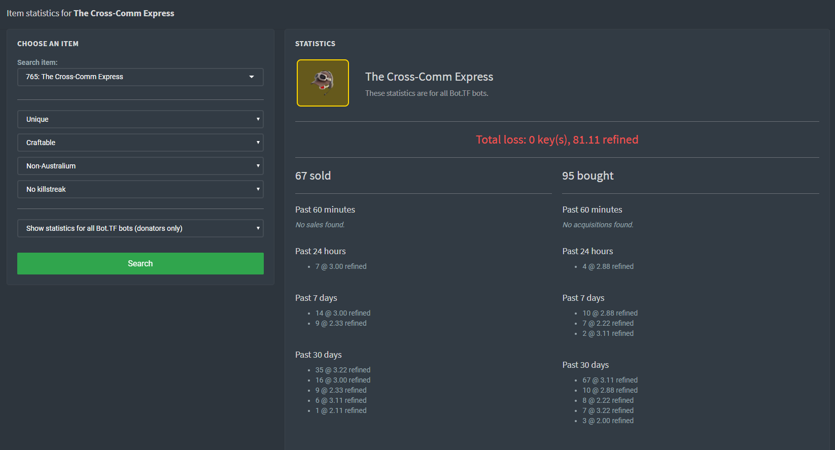This screenshot has height=450, width=835.
Task: Click the sold 'Past 30 days' heading
Action: [319, 355]
